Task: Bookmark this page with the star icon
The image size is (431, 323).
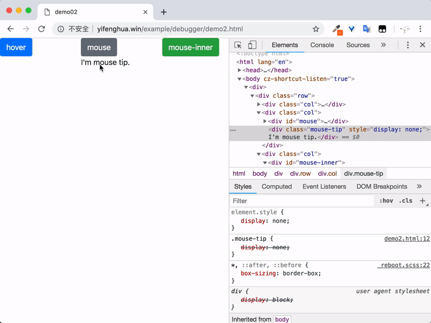Action: [316, 29]
